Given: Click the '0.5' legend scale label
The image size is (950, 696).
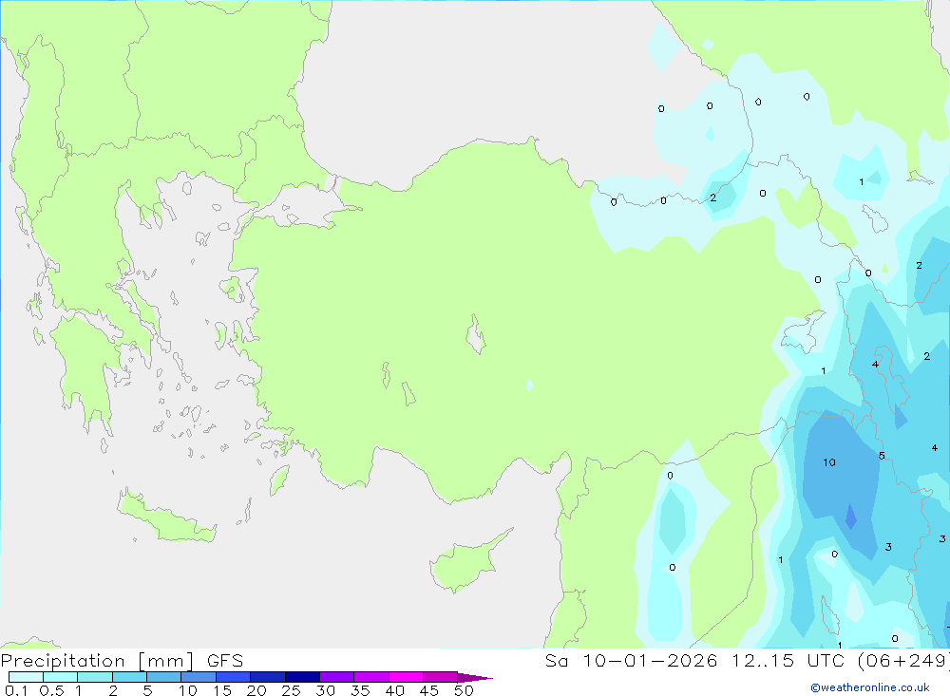Looking at the screenshot, I should 51,690.
